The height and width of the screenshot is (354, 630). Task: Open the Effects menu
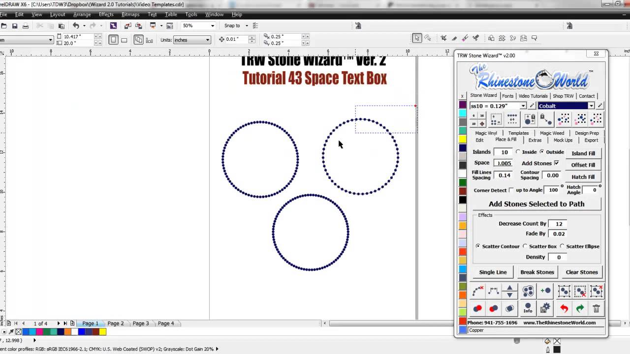[x=106, y=14]
